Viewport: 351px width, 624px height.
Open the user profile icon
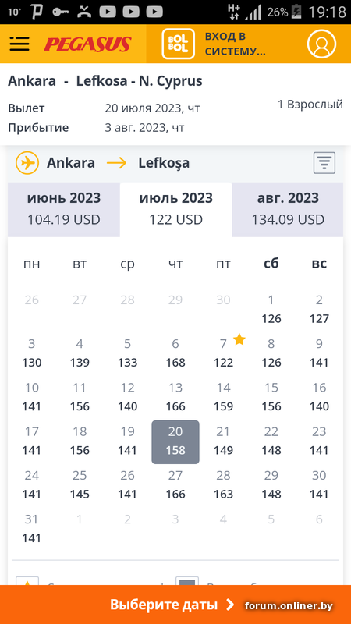coord(321,44)
